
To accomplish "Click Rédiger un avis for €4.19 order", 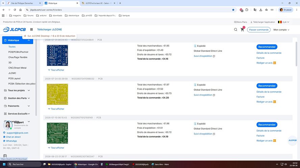I will [x=265, y=140].
